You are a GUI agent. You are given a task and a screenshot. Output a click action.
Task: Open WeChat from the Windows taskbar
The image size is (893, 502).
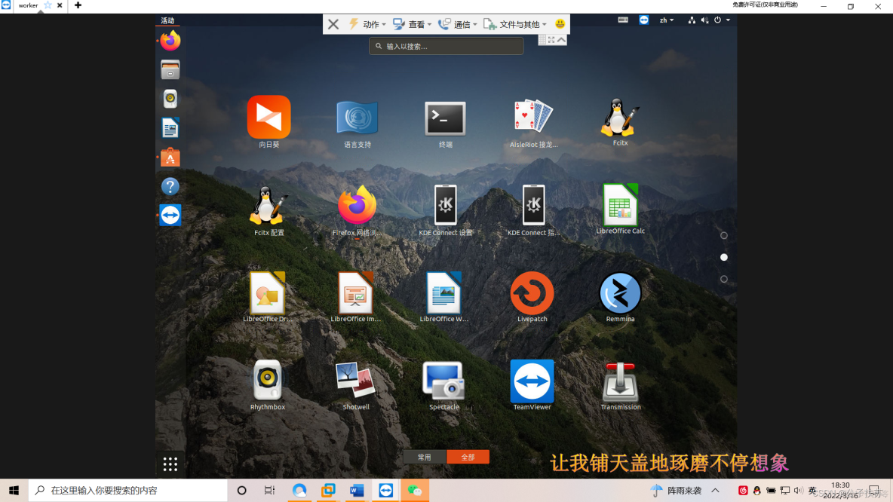click(x=415, y=490)
